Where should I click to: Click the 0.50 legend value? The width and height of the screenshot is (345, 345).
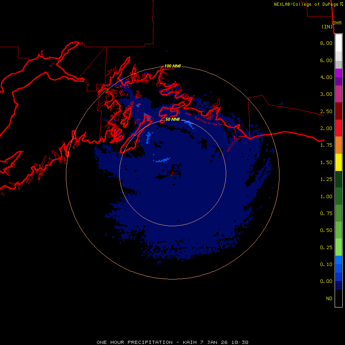326,230
